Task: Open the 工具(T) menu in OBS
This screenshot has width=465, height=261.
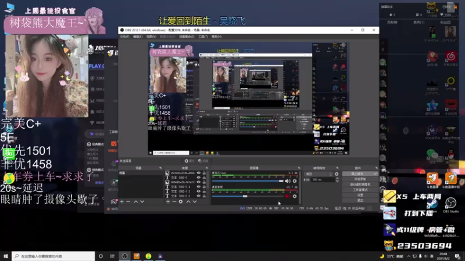Action: [203, 37]
